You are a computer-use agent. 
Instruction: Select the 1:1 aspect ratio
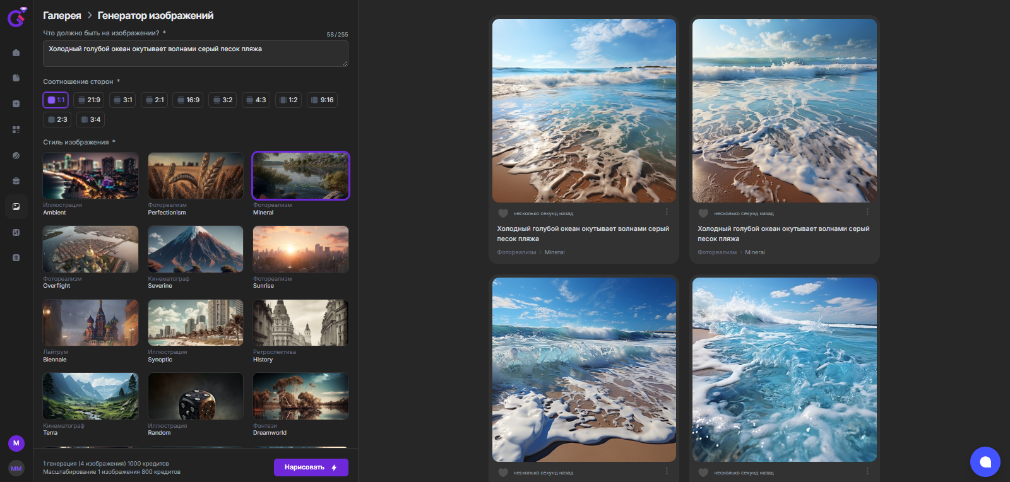click(56, 100)
